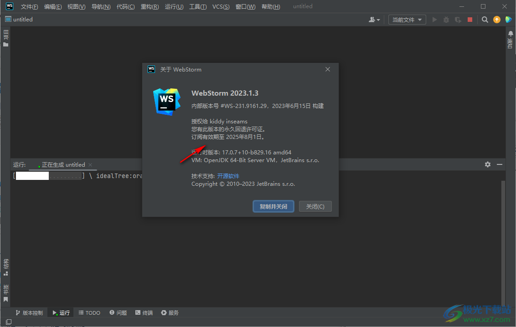Open the 版本控制 tool window
Viewport: 516px width, 327px height.
(x=29, y=312)
